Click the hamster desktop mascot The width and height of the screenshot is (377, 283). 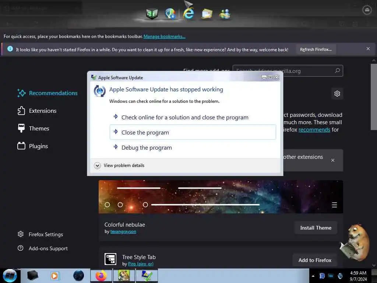pos(355,242)
